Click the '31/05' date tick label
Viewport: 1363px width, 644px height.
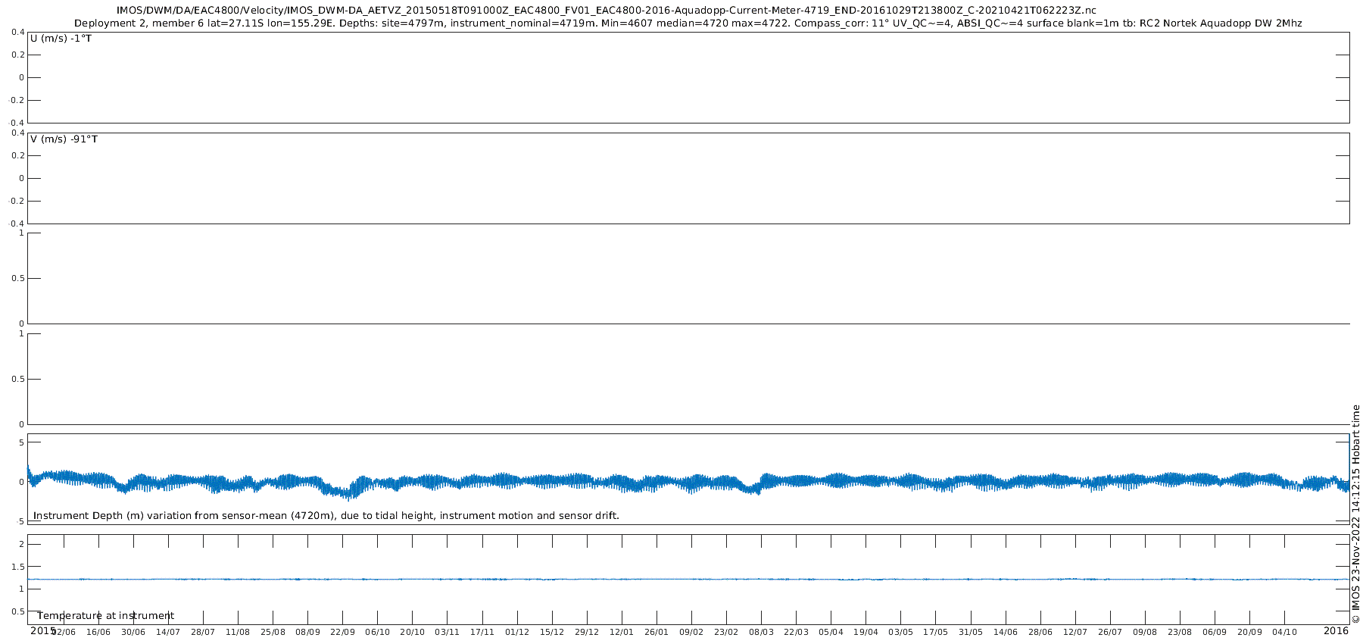pos(971,632)
